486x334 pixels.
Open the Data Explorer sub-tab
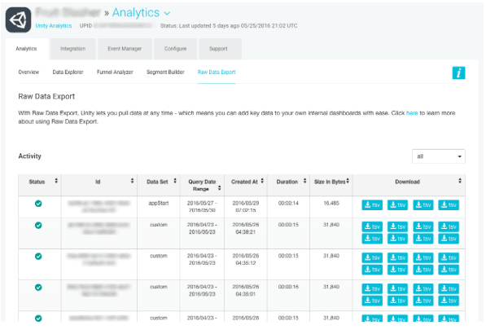(x=68, y=72)
